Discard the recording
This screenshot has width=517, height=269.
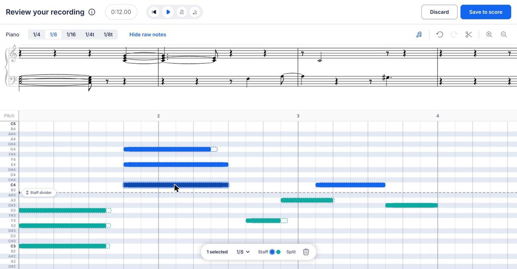pos(439,12)
